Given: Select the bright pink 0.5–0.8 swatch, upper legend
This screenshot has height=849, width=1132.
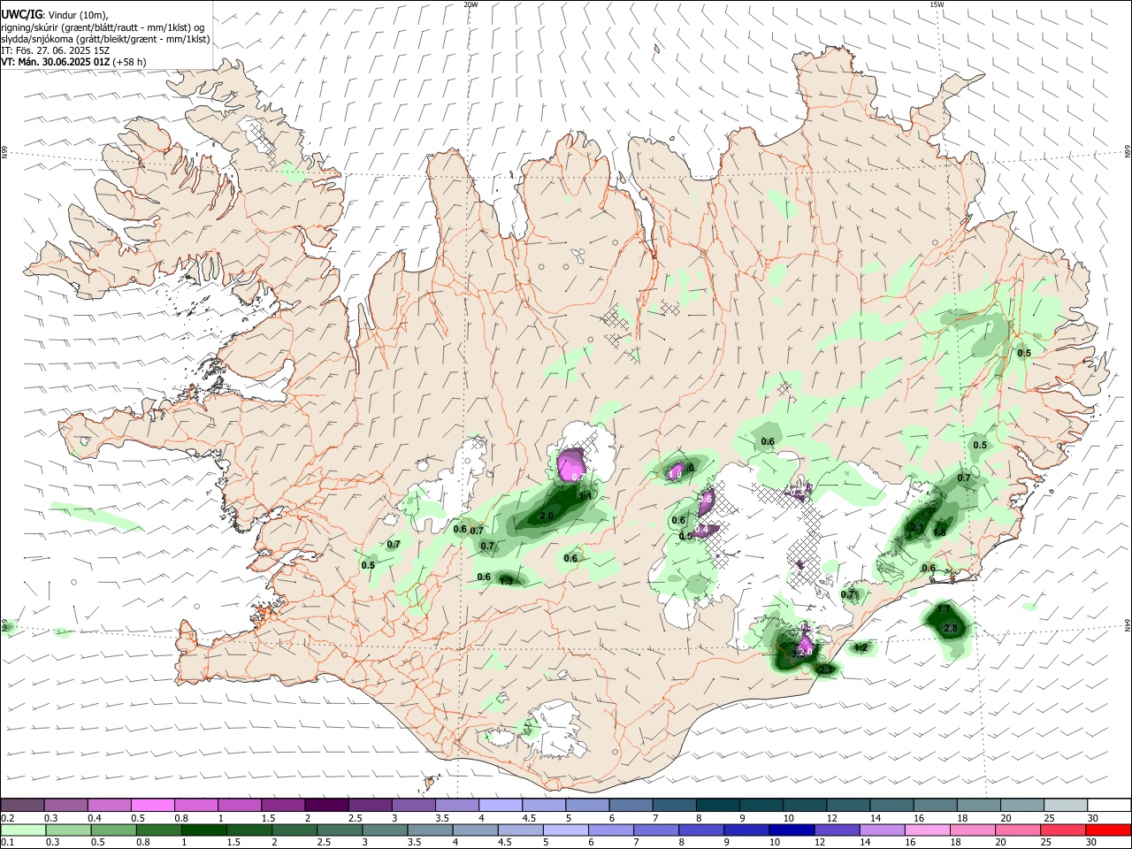Looking at the screenshot, I should pyautogui.click(x=152, y=805).
